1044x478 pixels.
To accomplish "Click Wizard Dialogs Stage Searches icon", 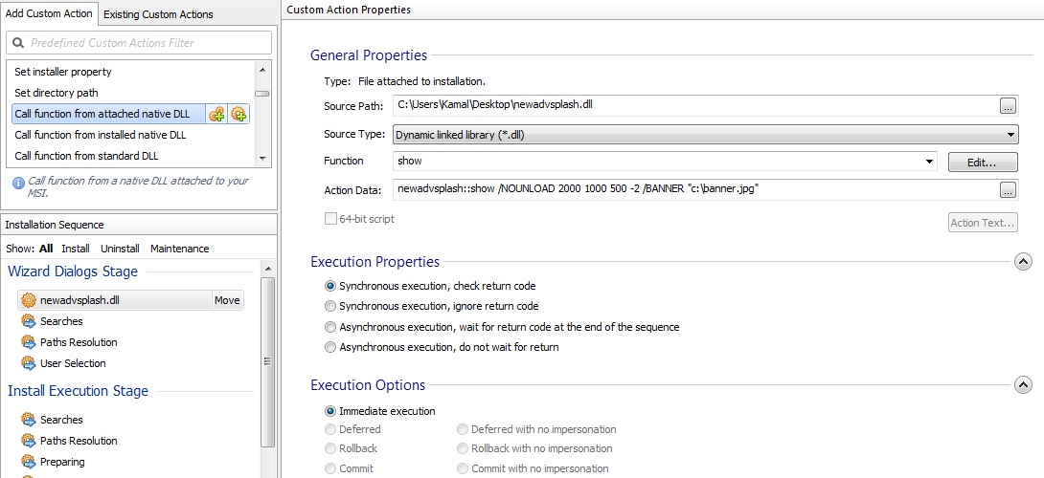I will 28,321.
